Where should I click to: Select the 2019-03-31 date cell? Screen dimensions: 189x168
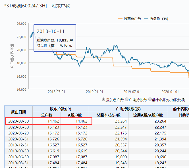[x=18, y=163]
